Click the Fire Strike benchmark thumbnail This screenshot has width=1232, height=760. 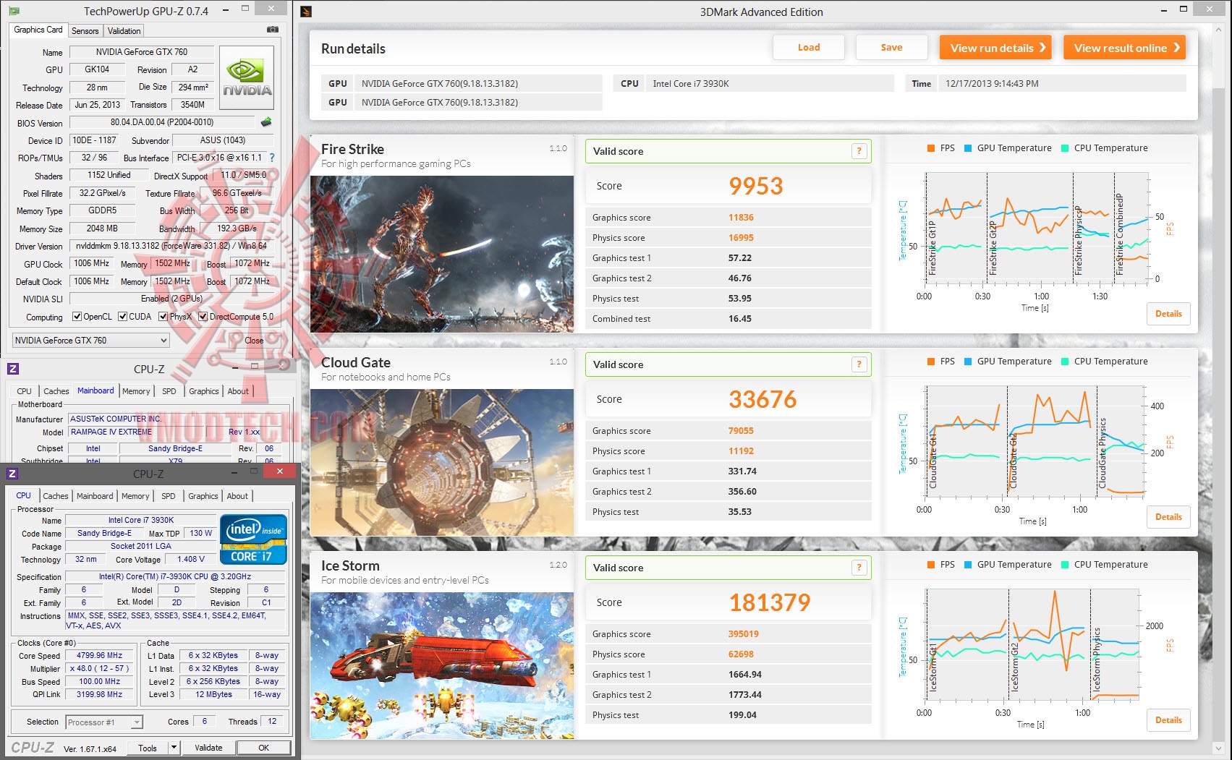(x=442, y=254)
